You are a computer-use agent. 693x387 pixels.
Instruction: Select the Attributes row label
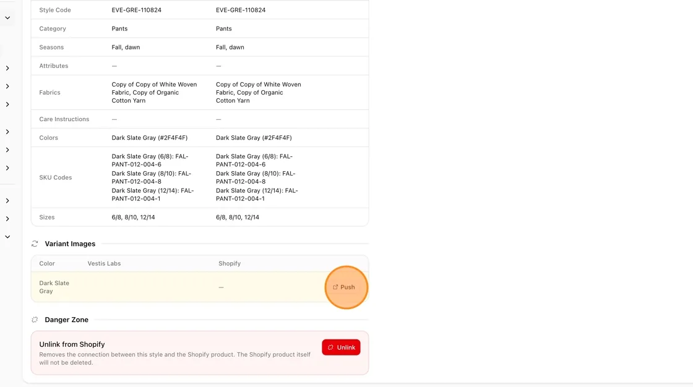point(53,66)
